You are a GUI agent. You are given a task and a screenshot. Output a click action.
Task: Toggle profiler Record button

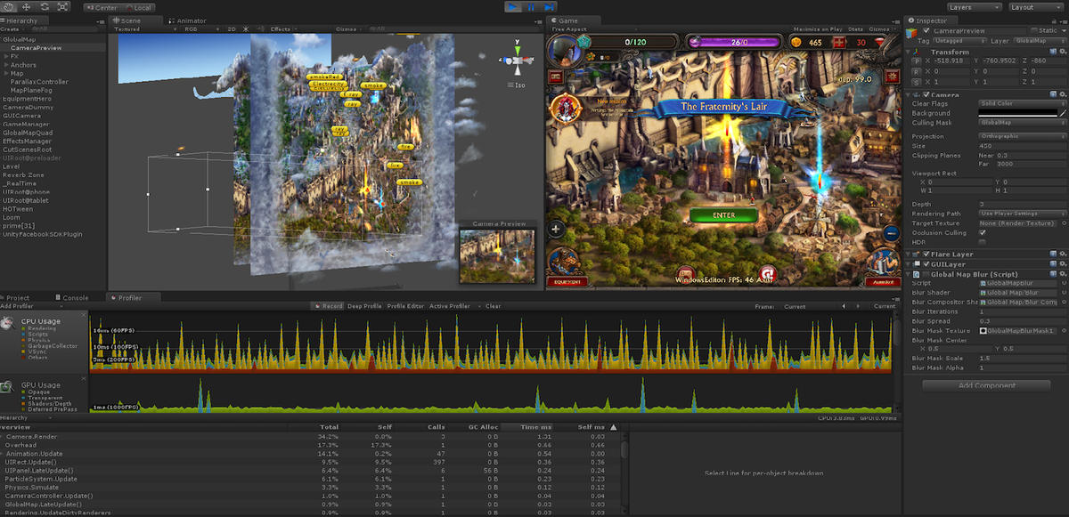[329, 306]
